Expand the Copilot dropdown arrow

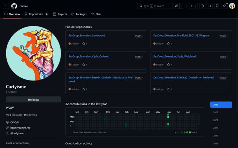click(182, 6)
